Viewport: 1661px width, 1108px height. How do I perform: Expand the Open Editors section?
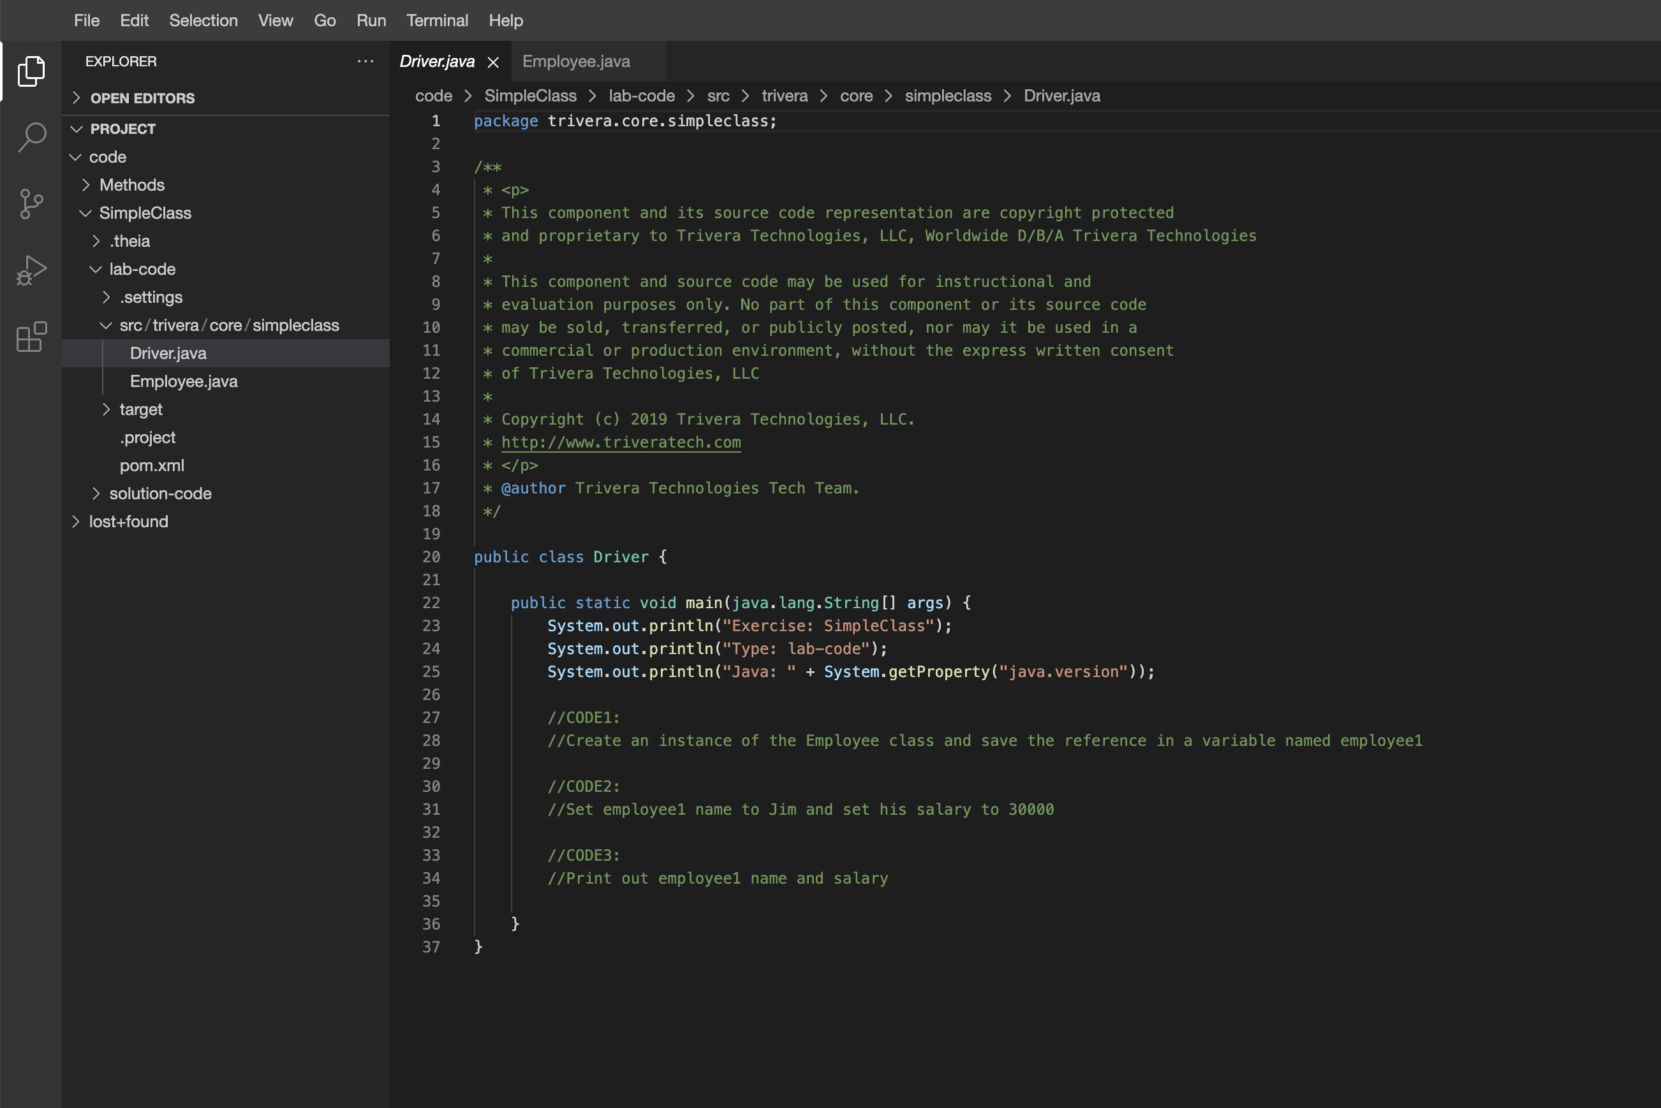142,98
